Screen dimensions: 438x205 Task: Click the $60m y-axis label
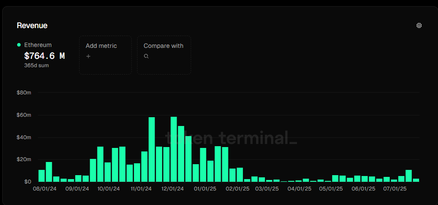(24, 115)
